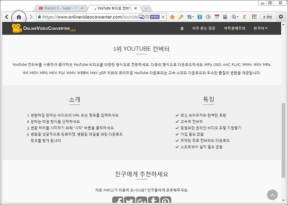Screen dimensions: 288x205
Task: Click the 원하는 파일 형식을 선택하세요 step
Action: point(56,121)
